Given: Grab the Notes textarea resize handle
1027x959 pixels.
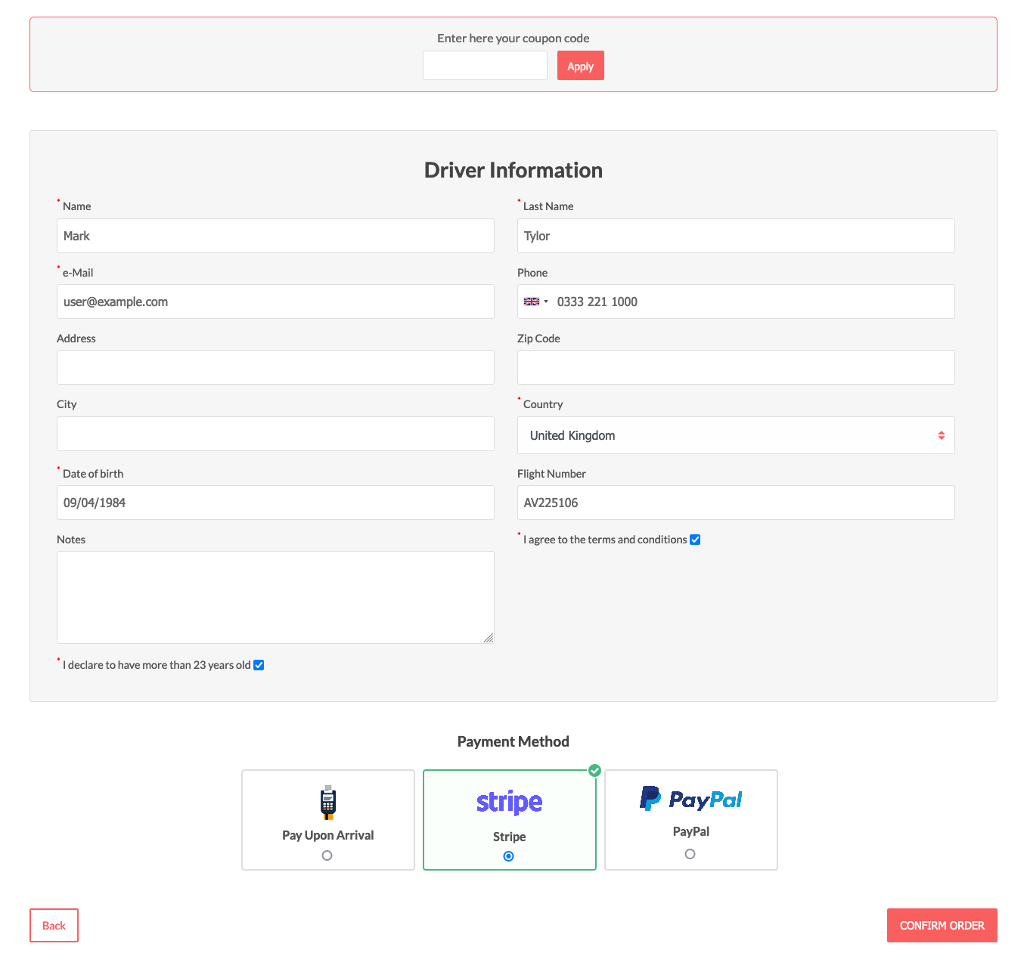Looking at the screenshot, I should (x=489, y=638).
